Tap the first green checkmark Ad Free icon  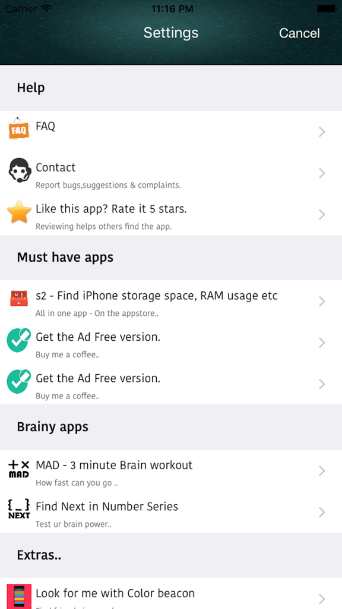coord(18,341)
